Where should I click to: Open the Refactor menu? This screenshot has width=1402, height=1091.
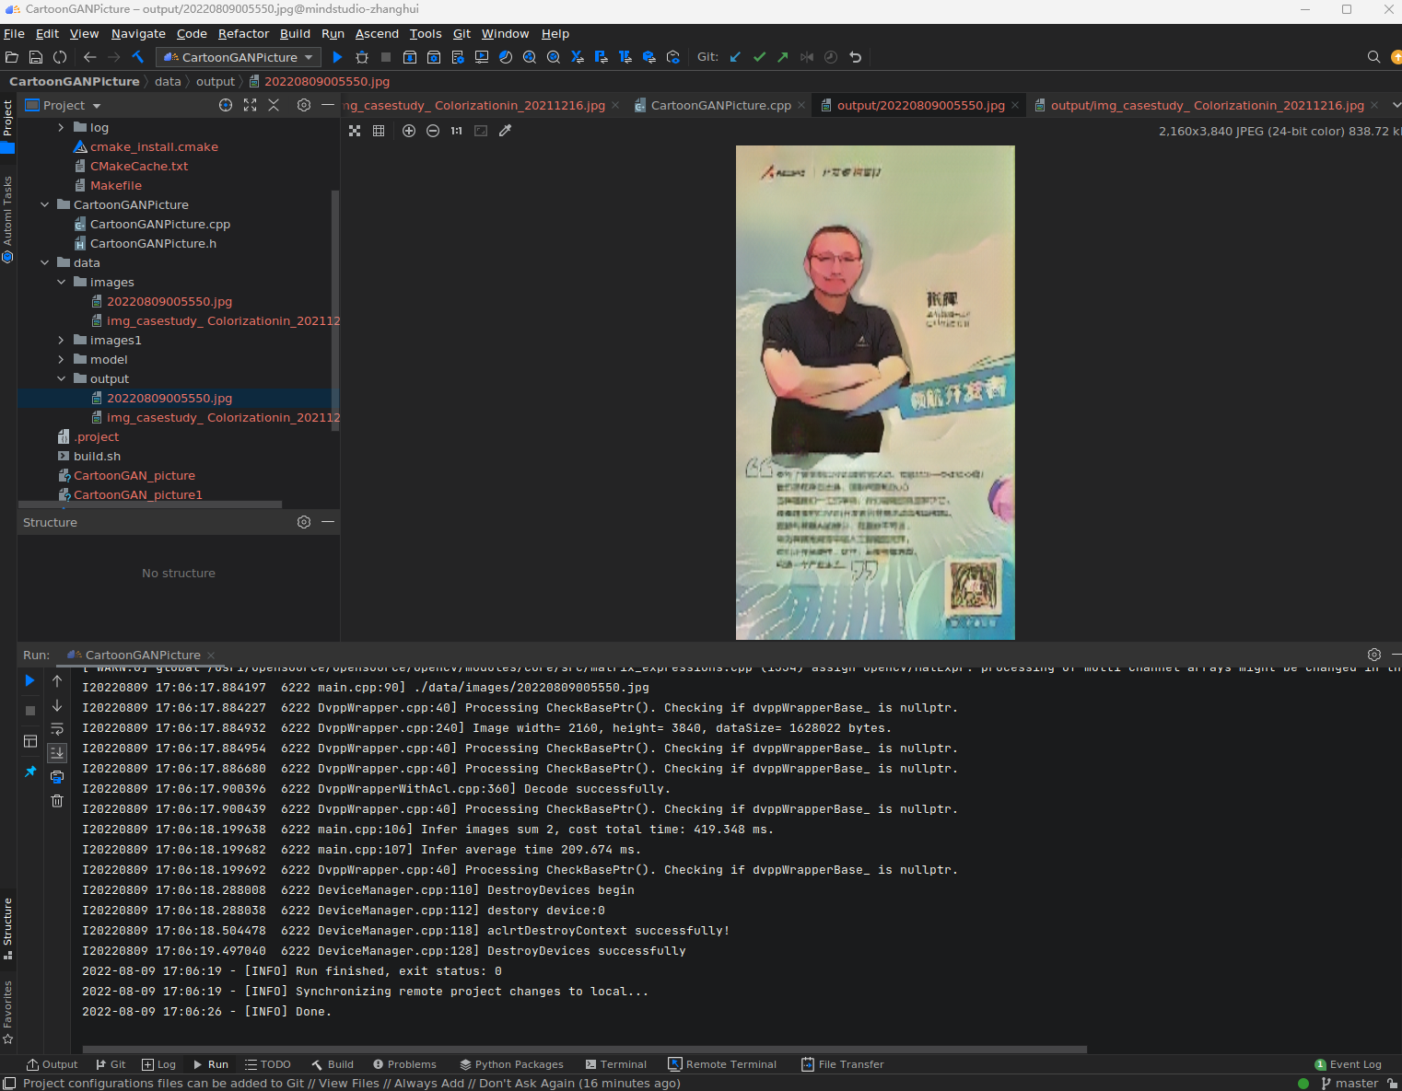[243, 34]
